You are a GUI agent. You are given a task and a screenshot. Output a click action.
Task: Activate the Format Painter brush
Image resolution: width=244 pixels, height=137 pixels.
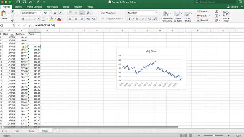coord(13,20)
